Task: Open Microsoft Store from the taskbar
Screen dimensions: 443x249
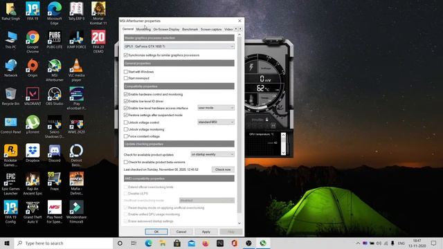Action: (177, 243)
